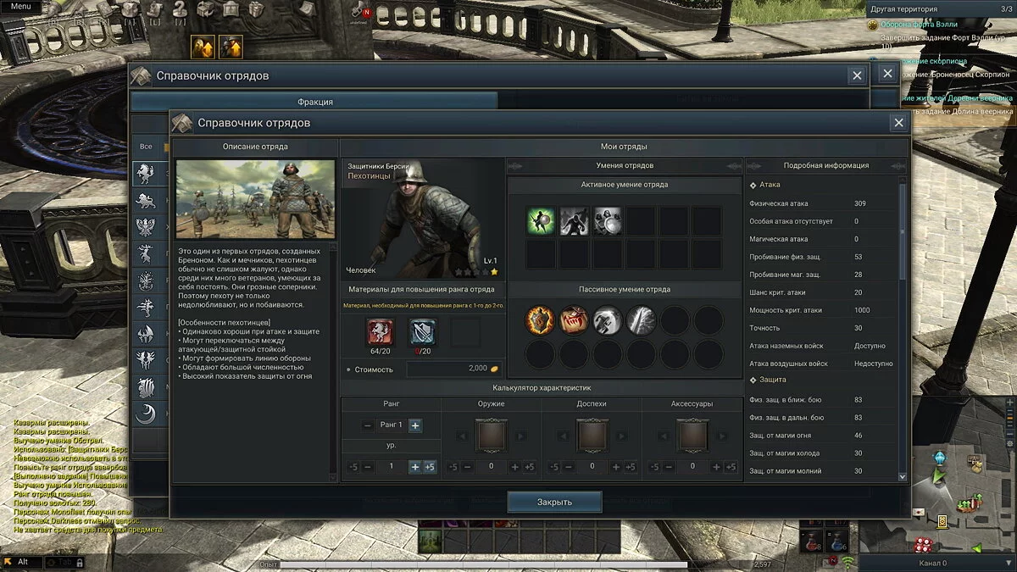Choose the crescent moon faction icon
This screenshot has width=1017, height=572.
pyautogui.click(x=146, y=414)
